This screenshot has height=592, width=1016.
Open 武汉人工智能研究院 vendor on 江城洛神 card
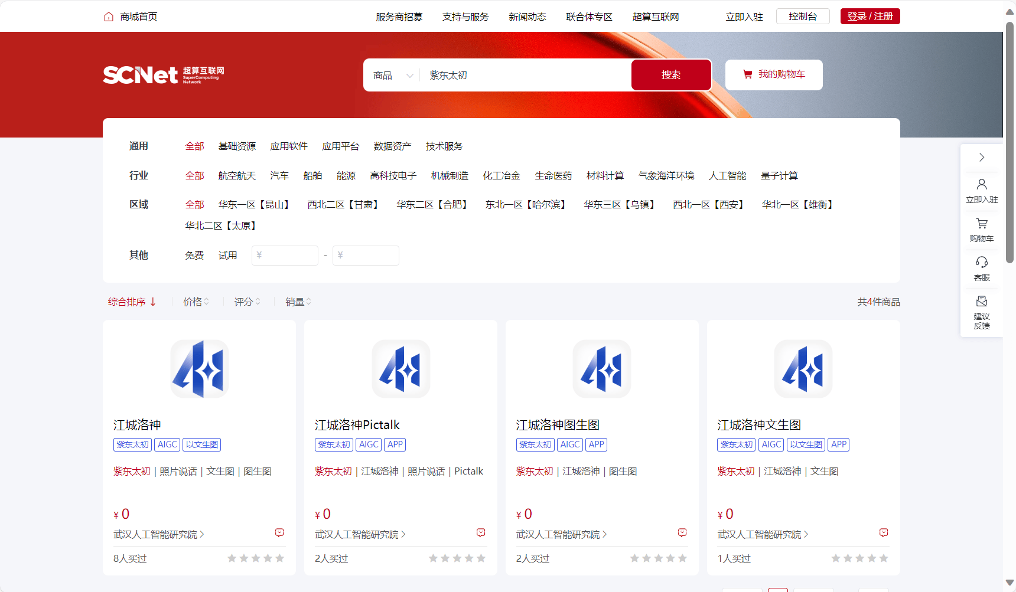(x=159, y=535)
